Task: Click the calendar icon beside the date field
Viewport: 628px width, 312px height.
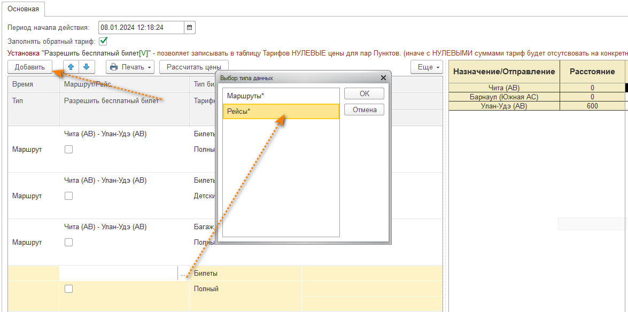Action: 190,27
